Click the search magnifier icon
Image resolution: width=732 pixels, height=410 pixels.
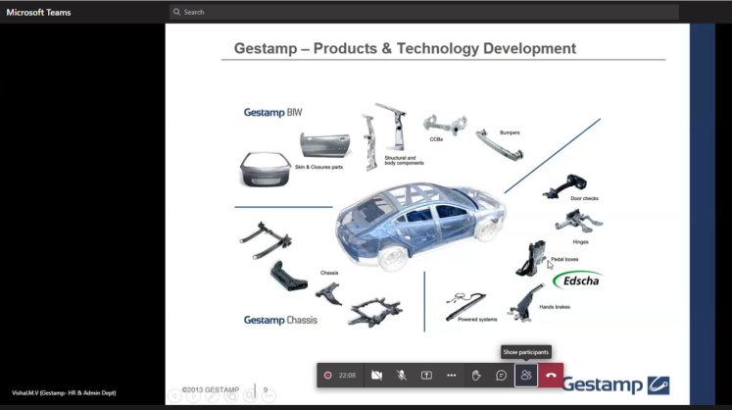click(x=176, y=12)
